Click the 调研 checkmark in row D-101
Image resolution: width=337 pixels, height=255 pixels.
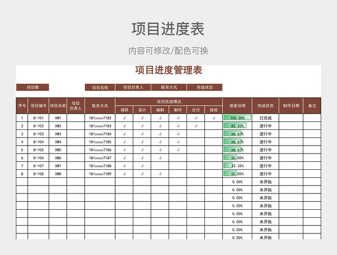tap(124, 118)
